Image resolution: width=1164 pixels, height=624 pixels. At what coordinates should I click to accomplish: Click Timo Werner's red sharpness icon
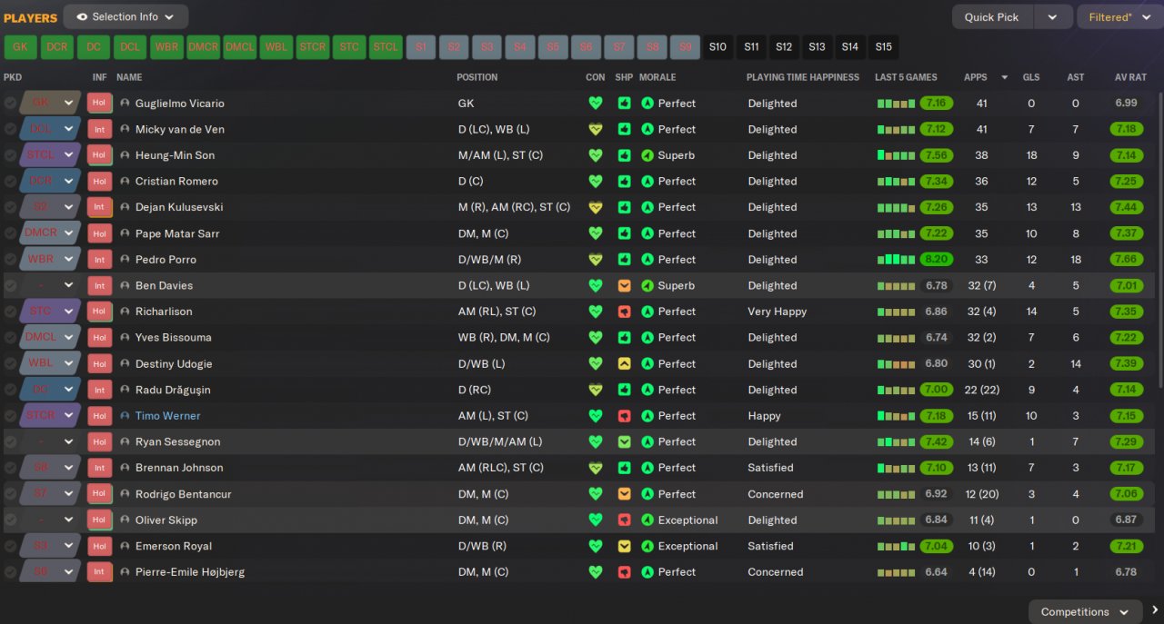click(624, 416)
